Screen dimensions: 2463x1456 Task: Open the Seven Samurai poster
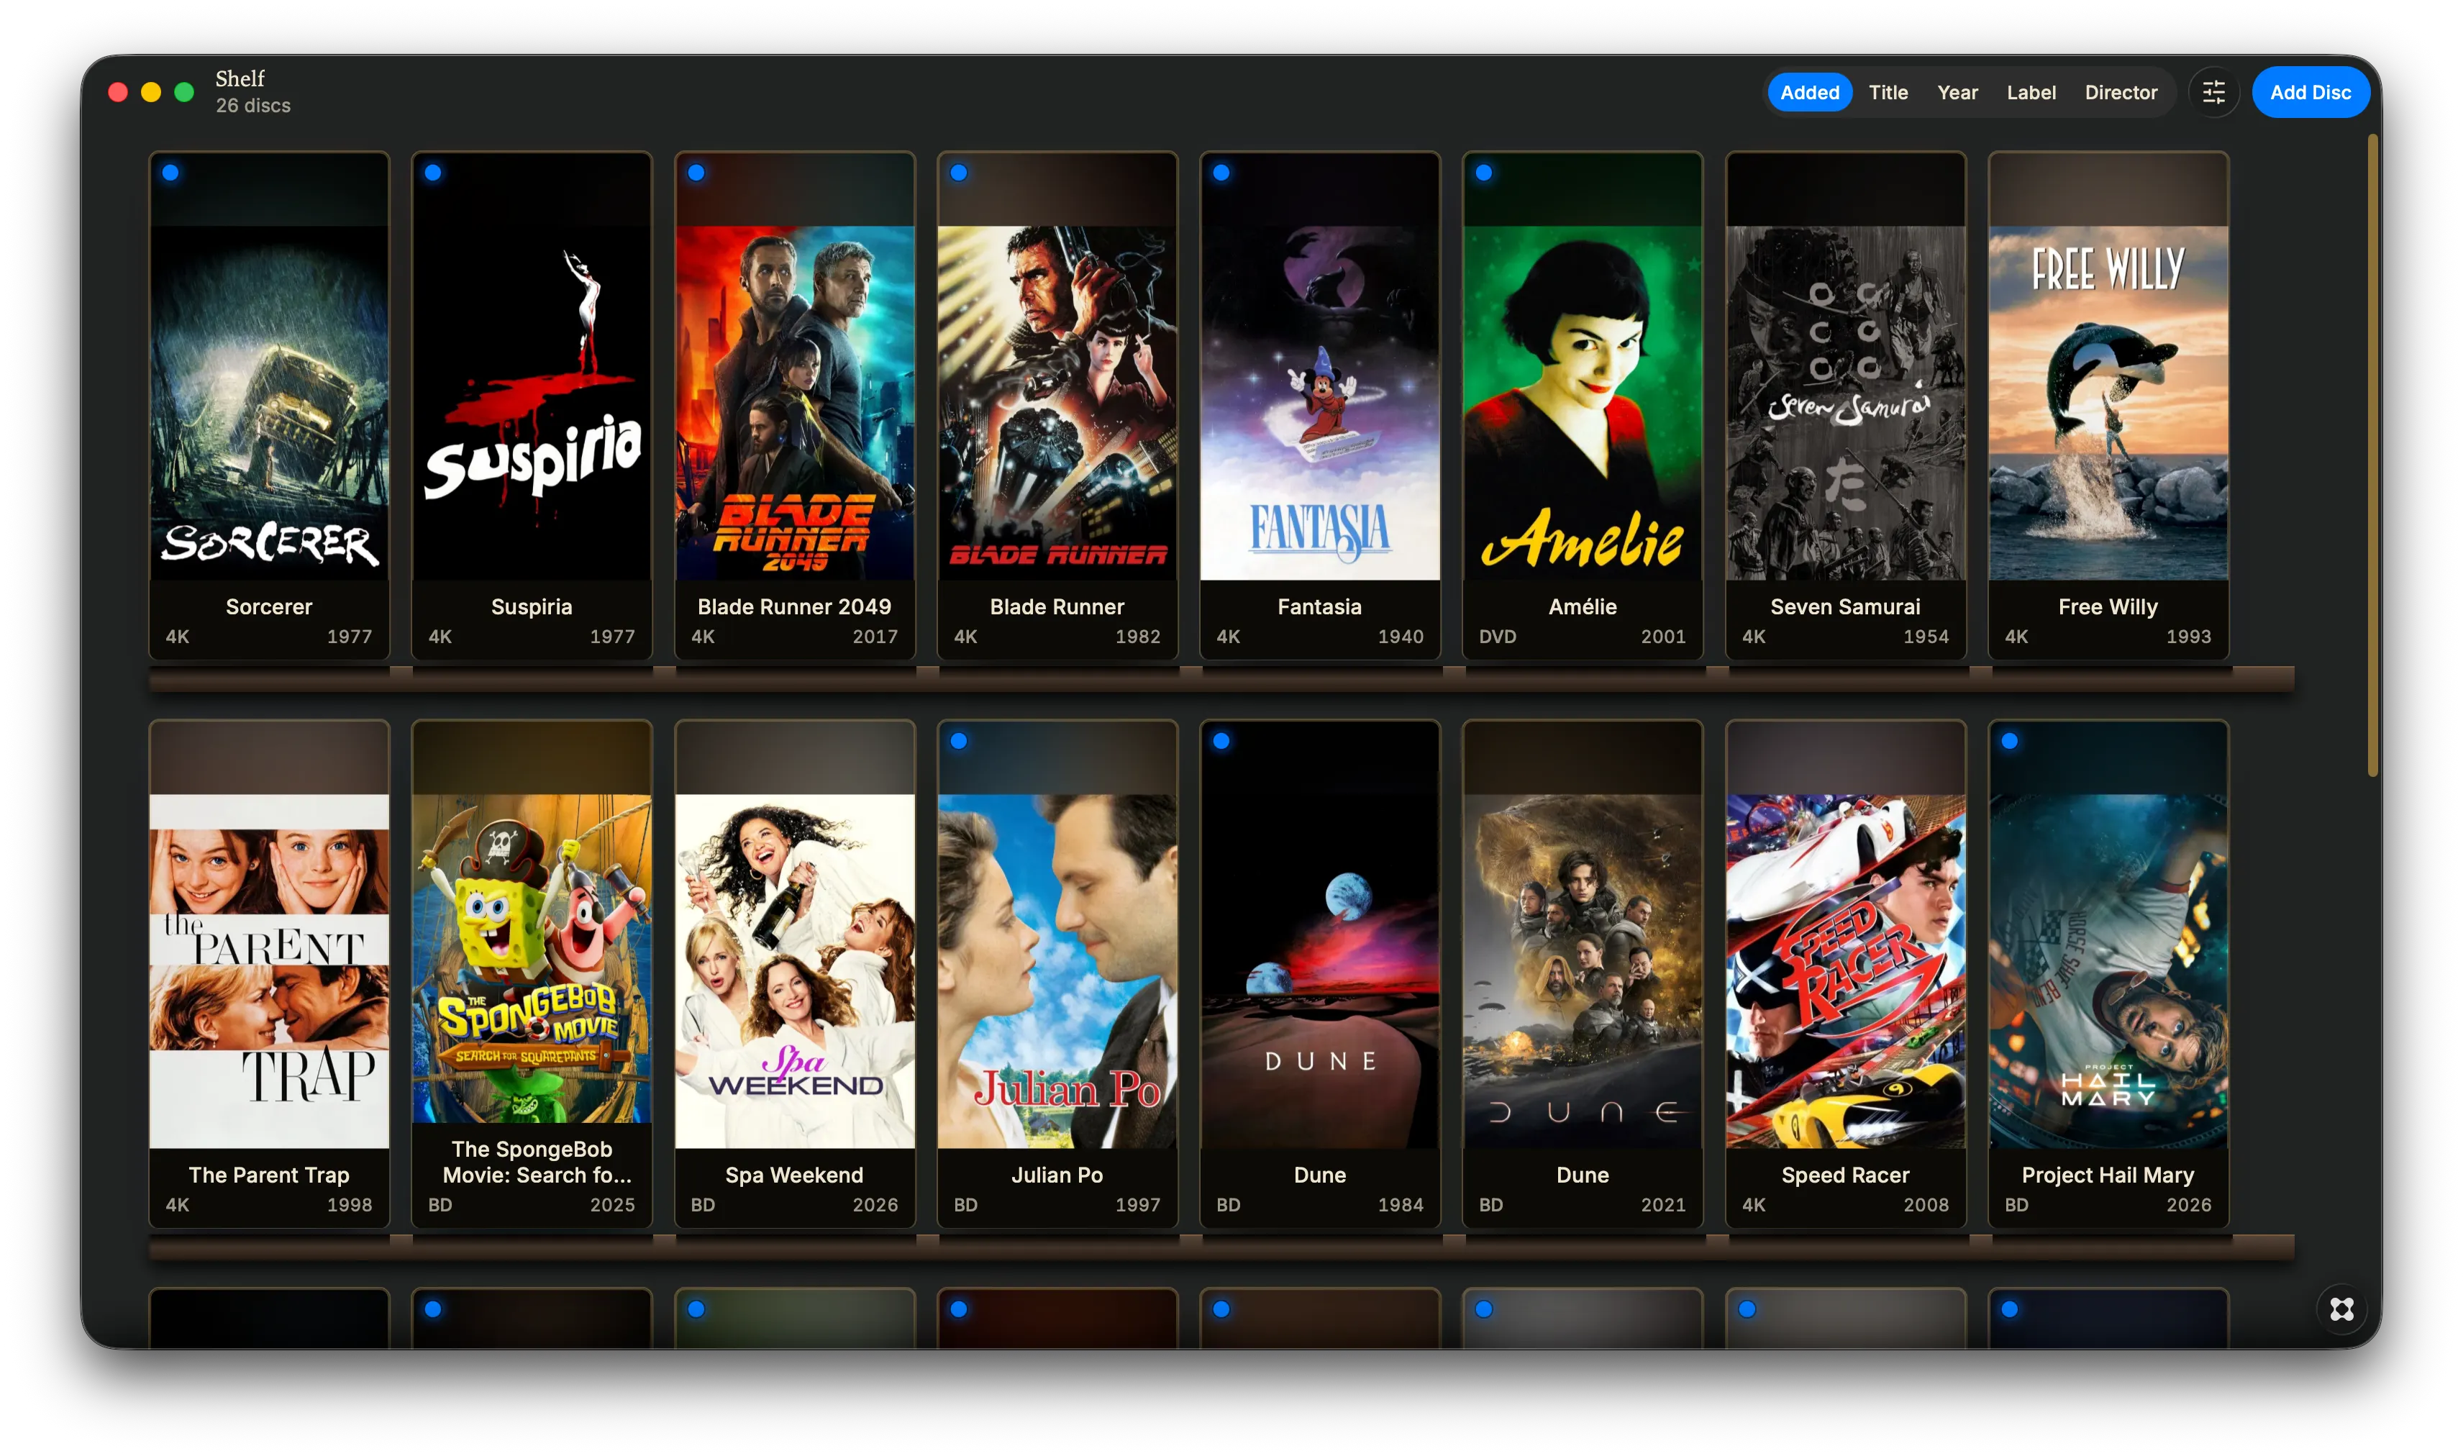[x=1845, y=402]
